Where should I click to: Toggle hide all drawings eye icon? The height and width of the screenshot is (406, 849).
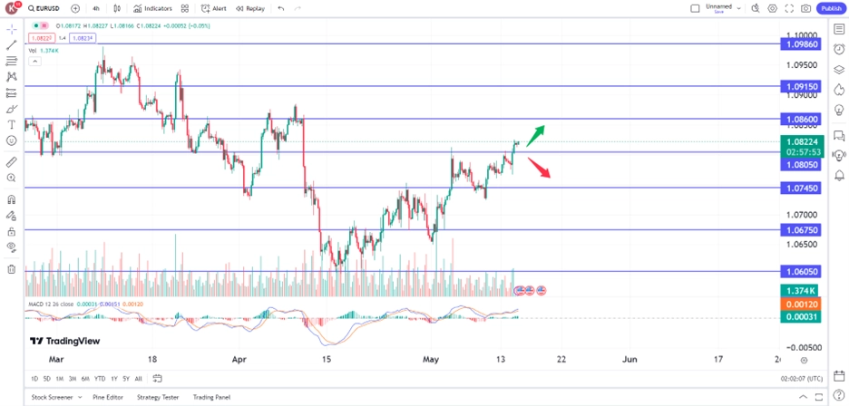(x=12, y=247)
